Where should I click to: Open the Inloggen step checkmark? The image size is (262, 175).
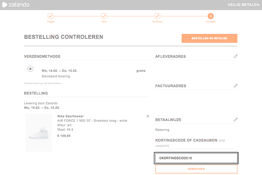pos(51,16)
